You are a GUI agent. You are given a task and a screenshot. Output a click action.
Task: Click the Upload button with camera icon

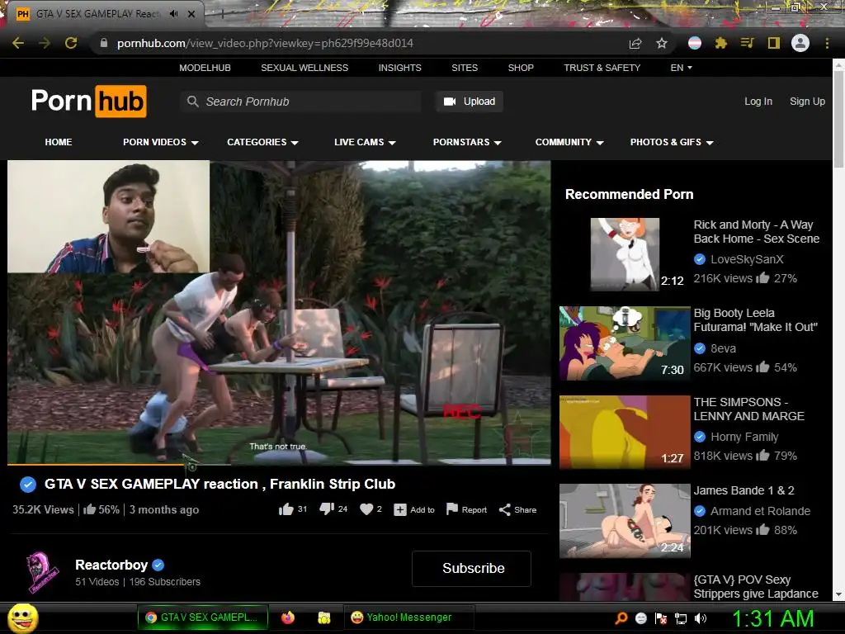(470, 102)
